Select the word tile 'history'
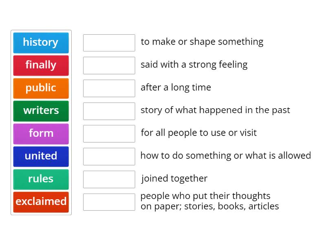The width and height of the screenshot is (326, 245). pos(41,42)
